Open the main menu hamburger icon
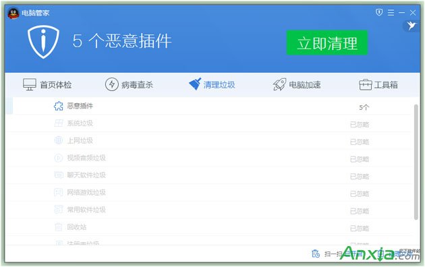 (391, 12)
